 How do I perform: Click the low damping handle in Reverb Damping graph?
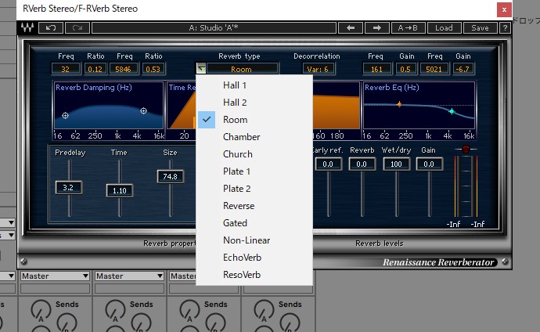[x=65, y=116]
